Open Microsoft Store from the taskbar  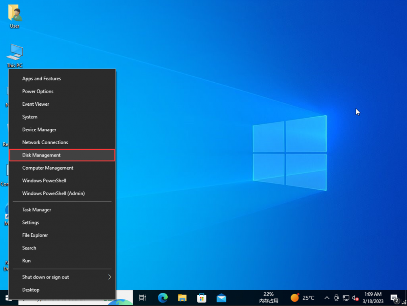(202, 298)
